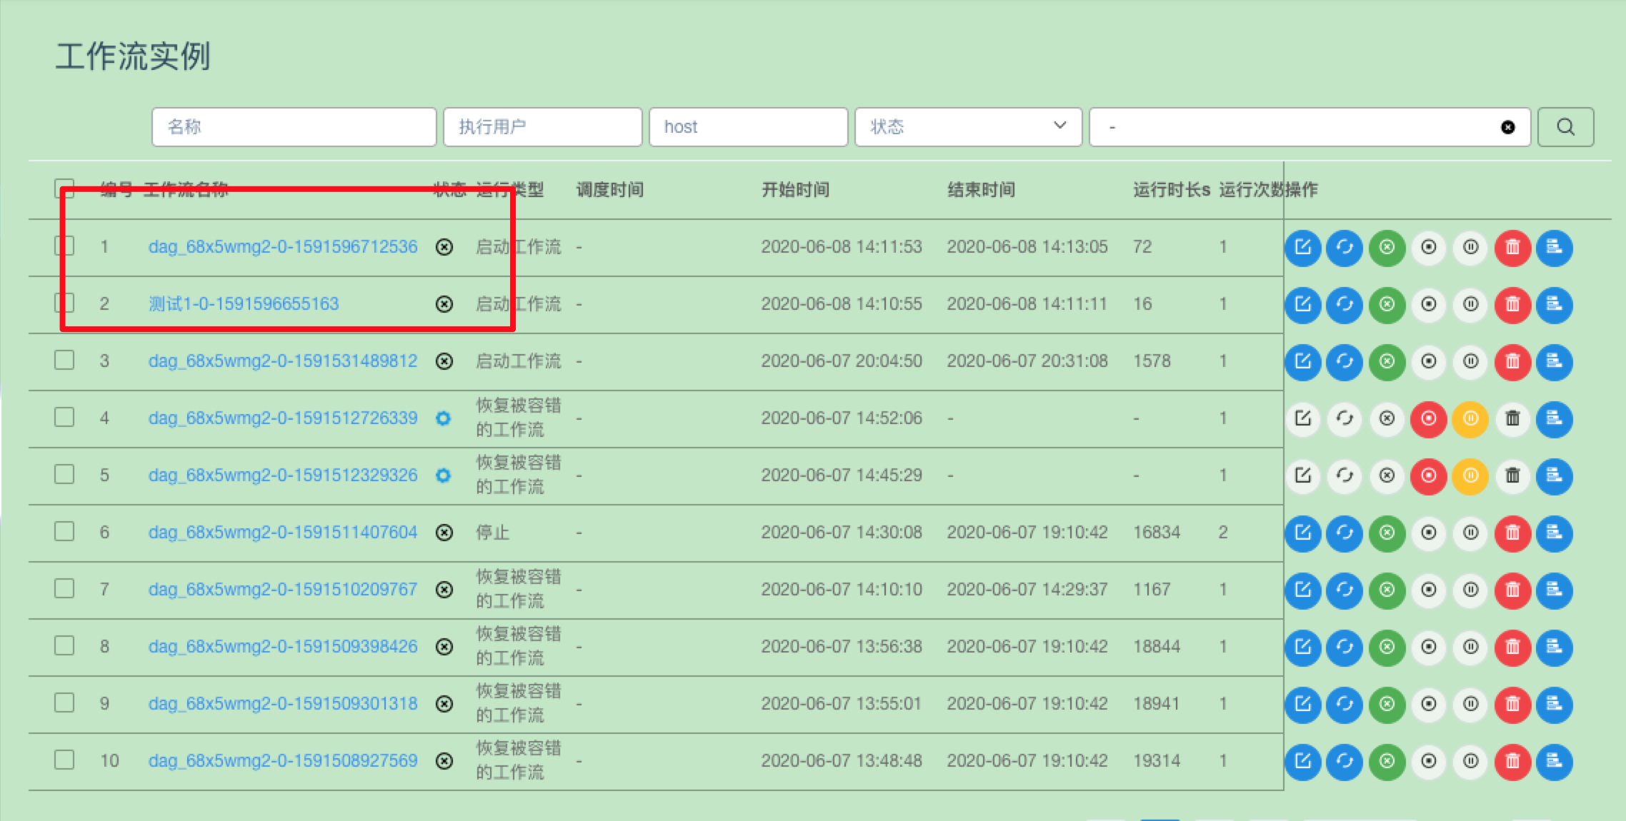Tick the checkbox for row 10
The height and width of the screenshot is (821, 1626).
[x=64, y=760]
